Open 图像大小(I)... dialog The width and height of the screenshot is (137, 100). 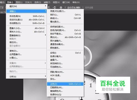[x=27, y=28]
